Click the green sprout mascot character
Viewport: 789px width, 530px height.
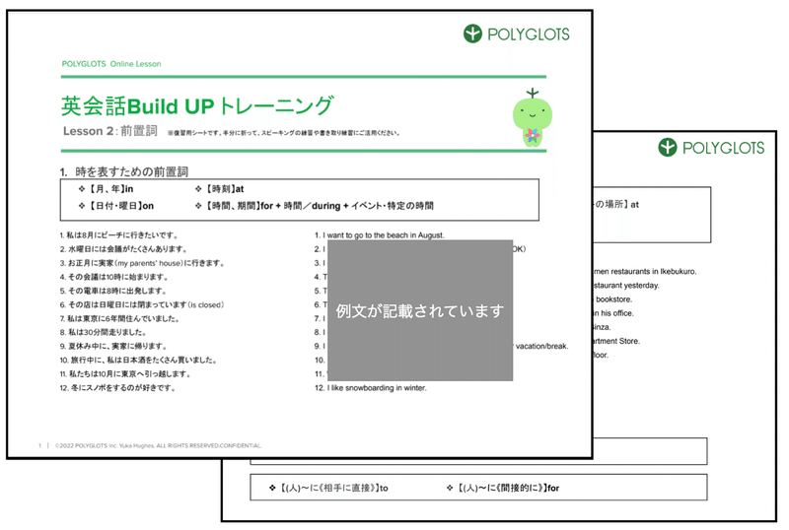pos(532,118)
